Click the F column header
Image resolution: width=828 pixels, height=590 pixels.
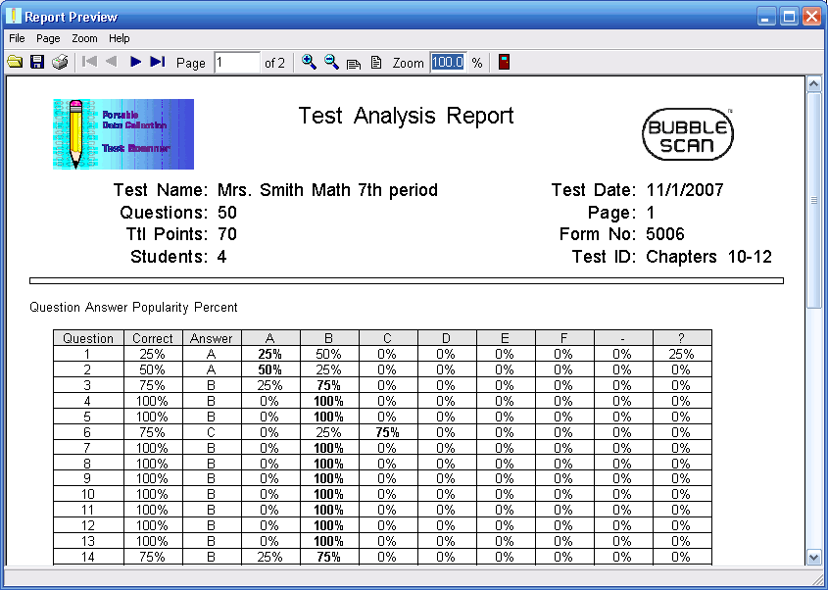pos(564,338)
